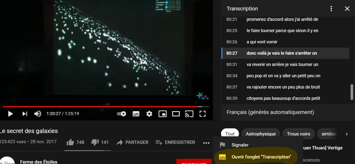The image size is (355, 164).
Task: Close the Transcription panel
Action: click(347, 9)
